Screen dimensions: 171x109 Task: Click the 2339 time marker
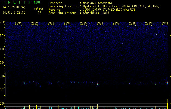click(148, 23)
